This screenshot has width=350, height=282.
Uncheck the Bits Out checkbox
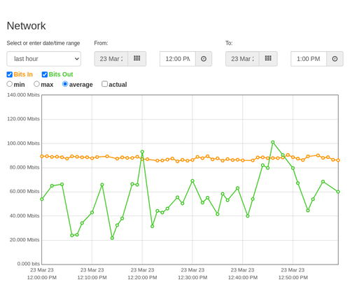tap(45, 74)
